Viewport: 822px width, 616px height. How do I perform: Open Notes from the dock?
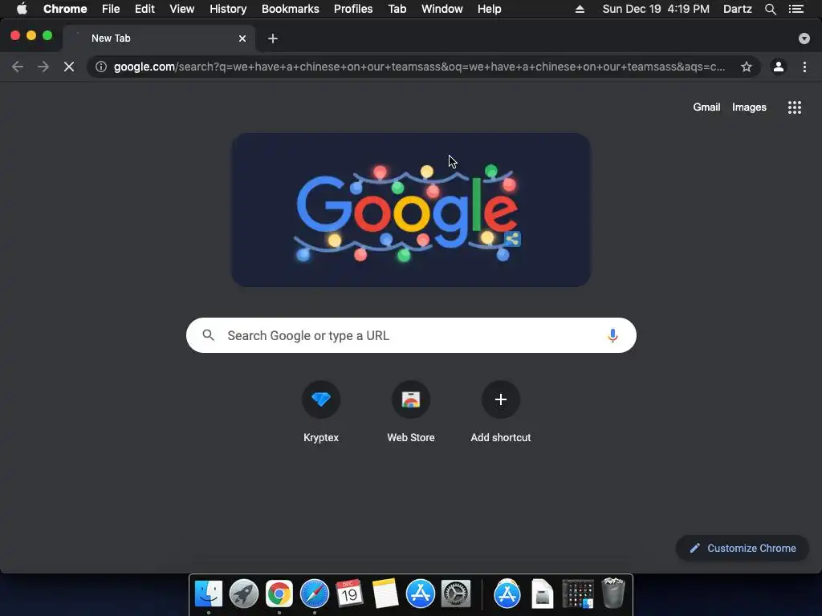[x=385, y=594]
